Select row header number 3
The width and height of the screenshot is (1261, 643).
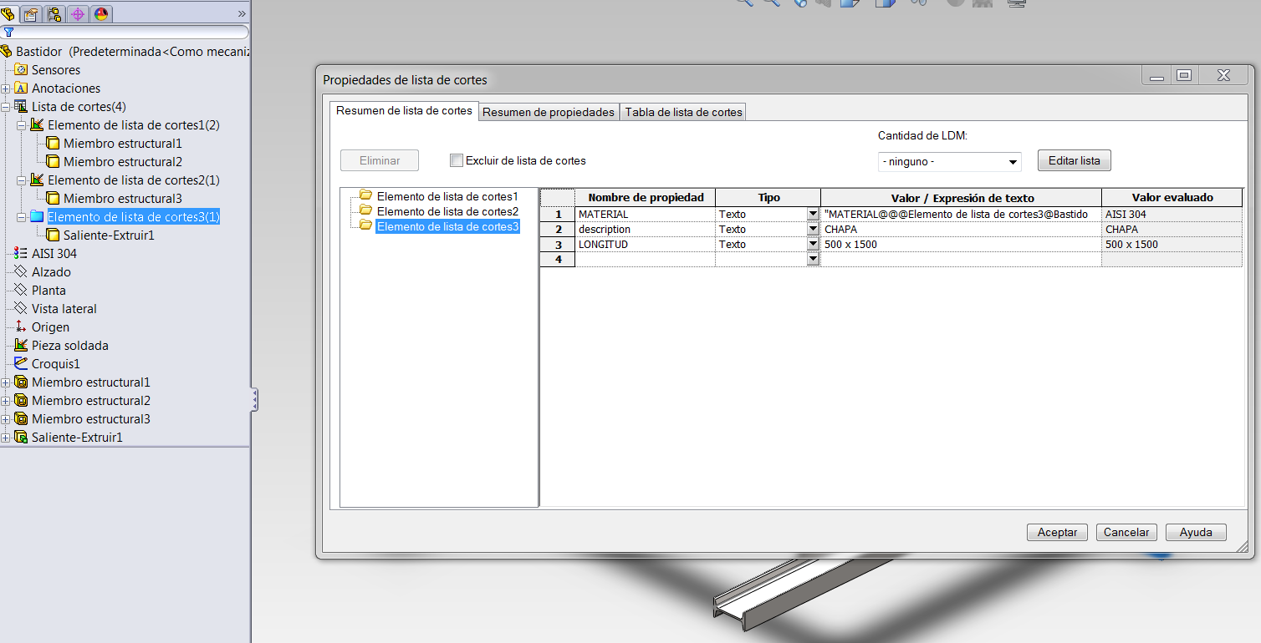pos(558,245)
